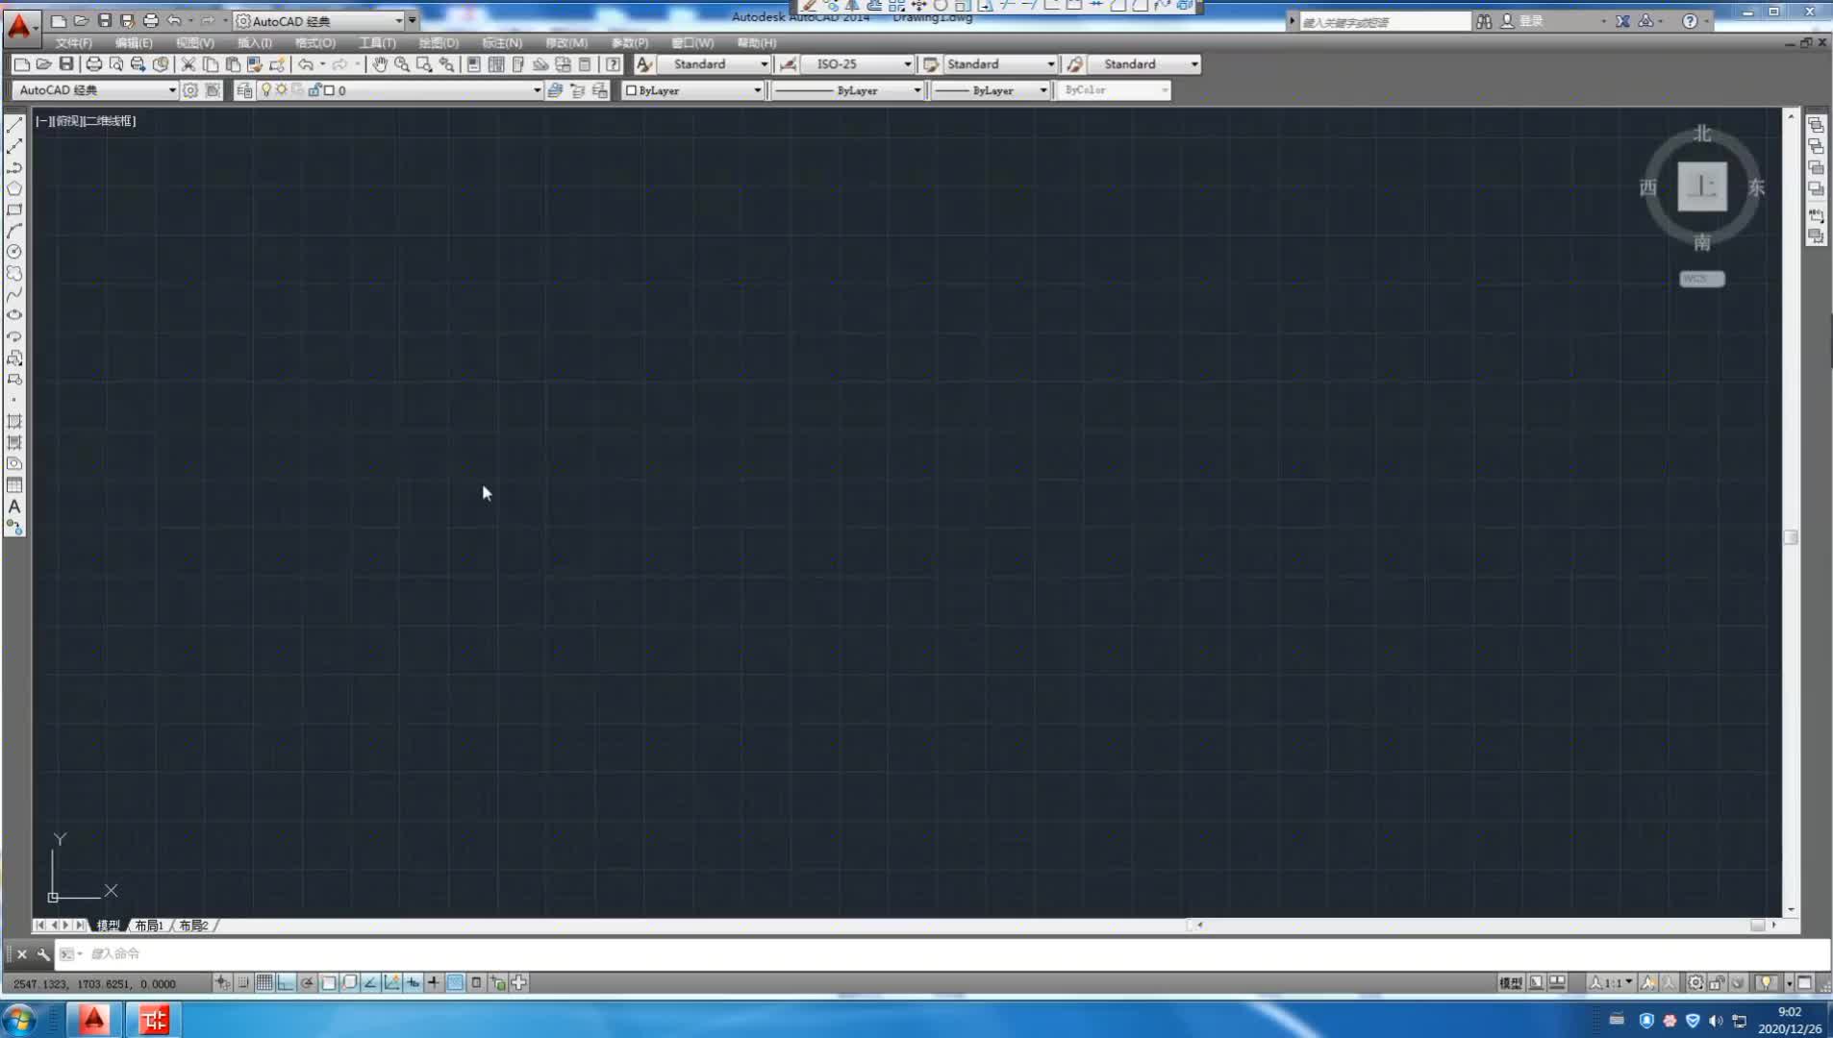Click the WCS button below ViewCube
Image resolution: width=1833 pixels, height=1038 pixels.
(x=1701, y=279)
